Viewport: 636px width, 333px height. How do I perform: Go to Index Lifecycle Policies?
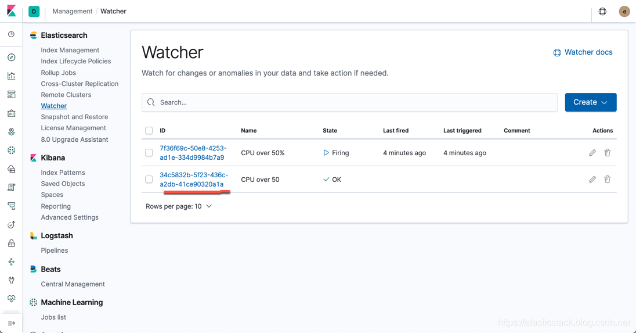click(76, 61)
